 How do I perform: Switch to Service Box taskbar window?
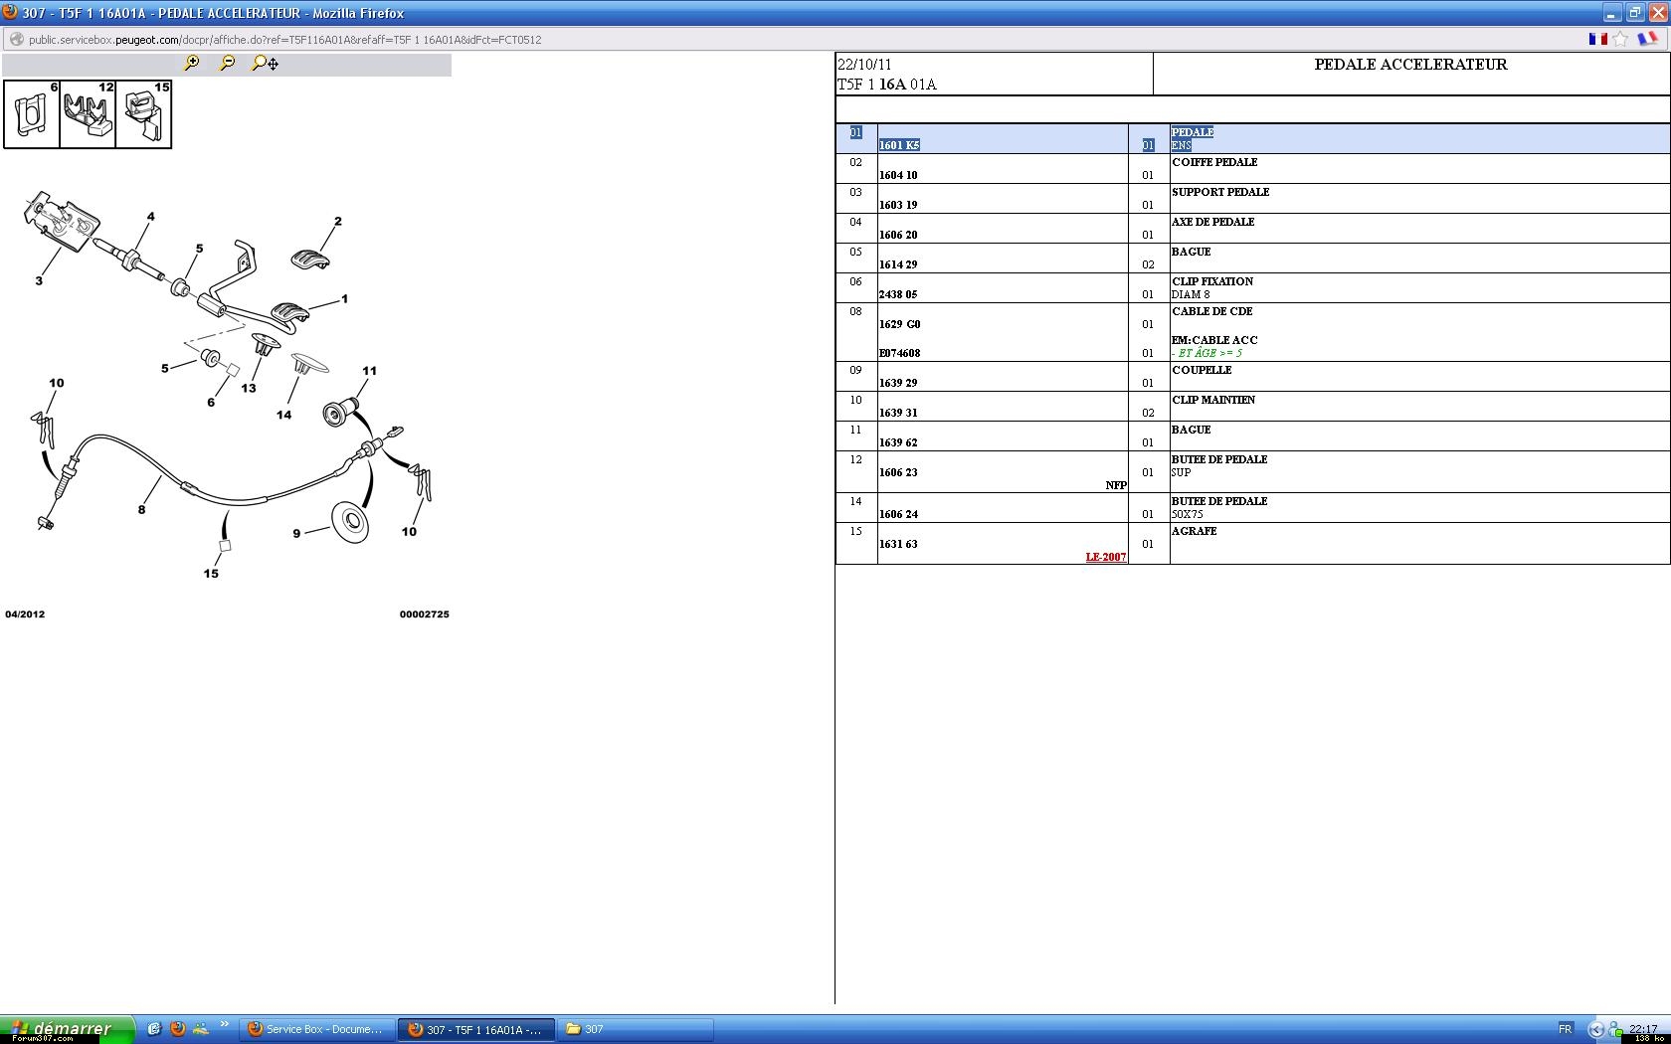tap(316, 1029)
